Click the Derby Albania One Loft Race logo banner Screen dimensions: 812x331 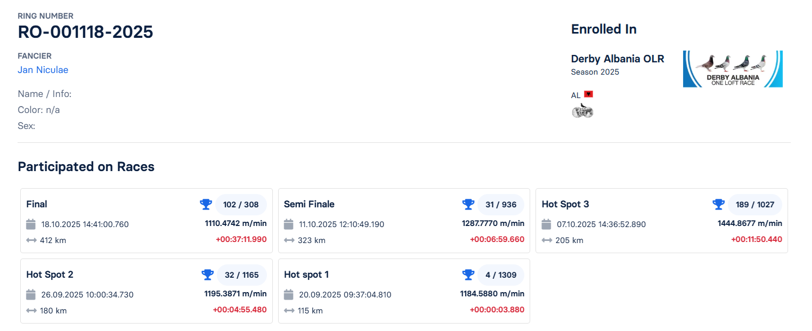pos(733,69)
